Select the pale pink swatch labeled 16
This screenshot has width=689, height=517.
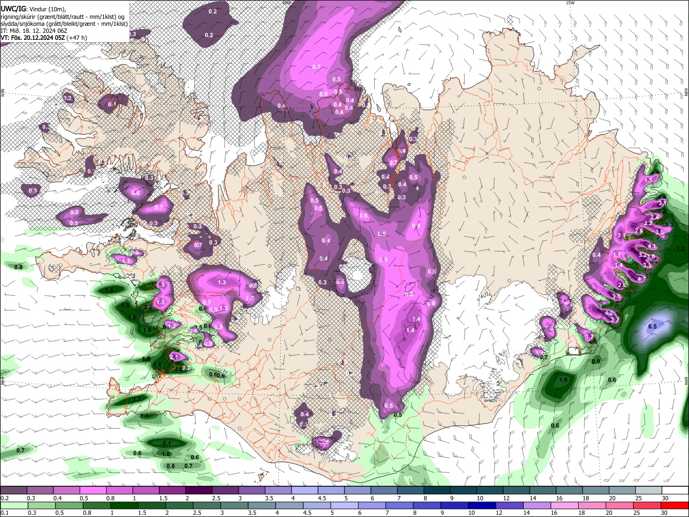[x=565, y=506]
